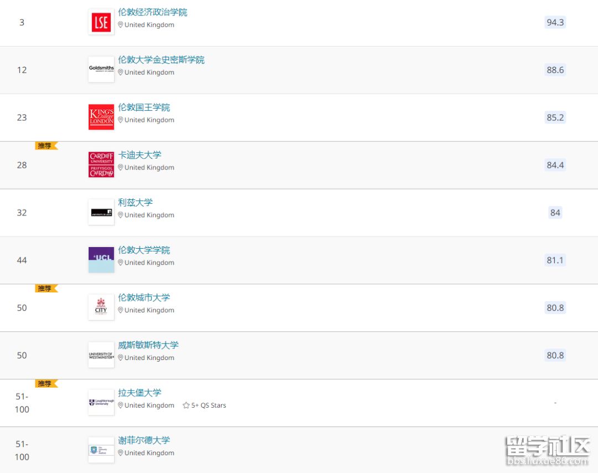The image size is (598, 473).
Task: Click the 5+ QS Stars label
Action: coord(208,405)
